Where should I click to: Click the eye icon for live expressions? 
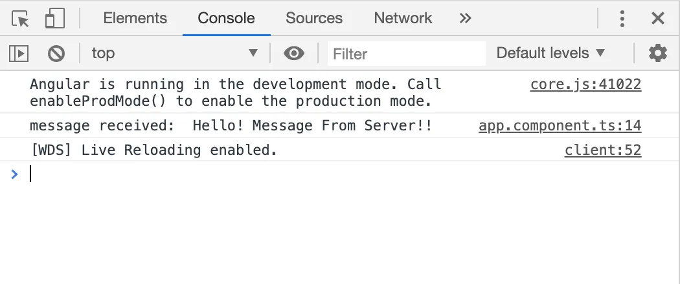(294, 54)
